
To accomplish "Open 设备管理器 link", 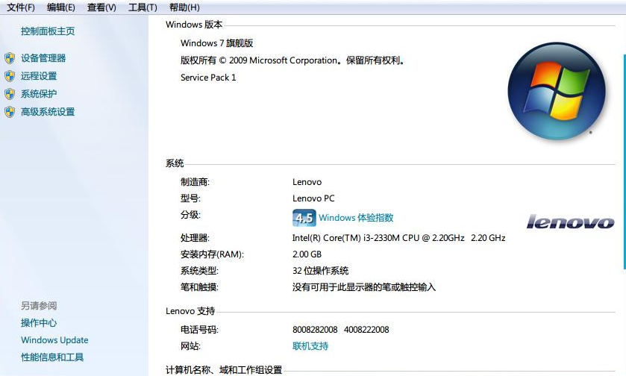I will point(43,58).
